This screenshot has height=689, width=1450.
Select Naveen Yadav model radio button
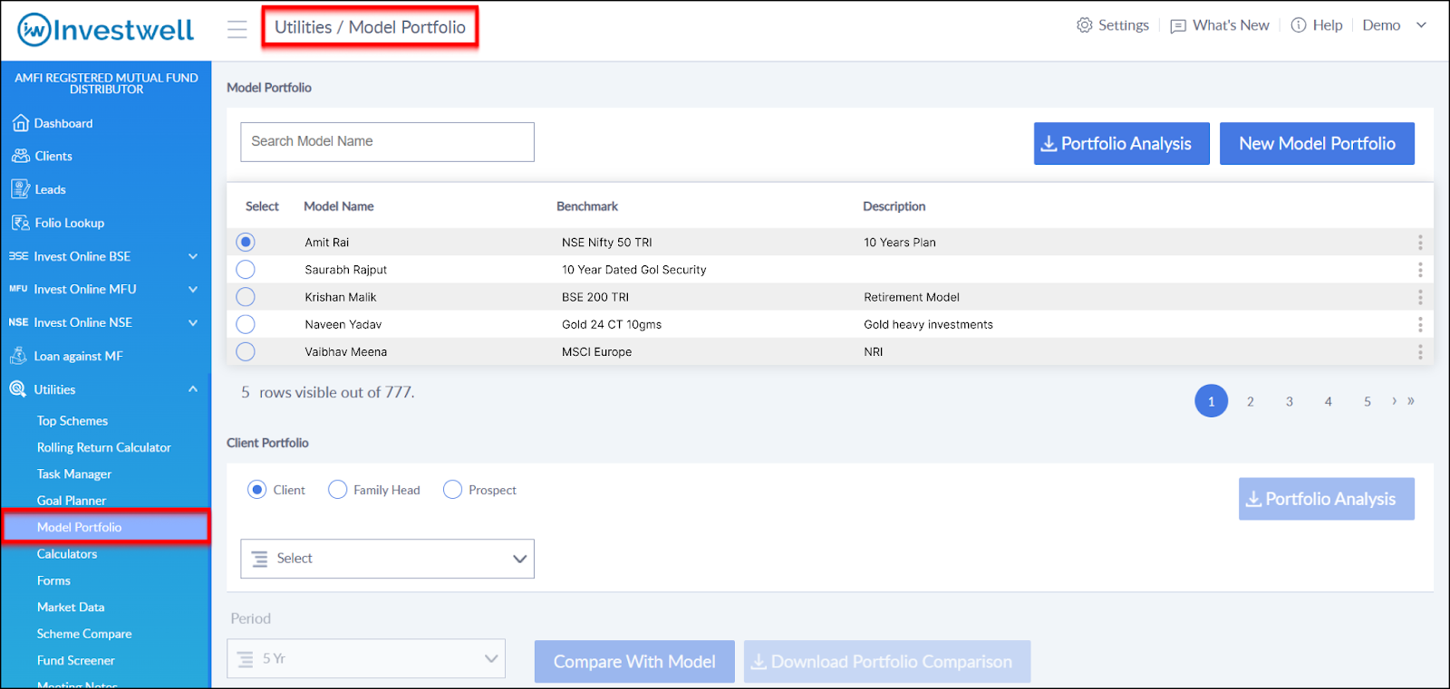(246, 324)
